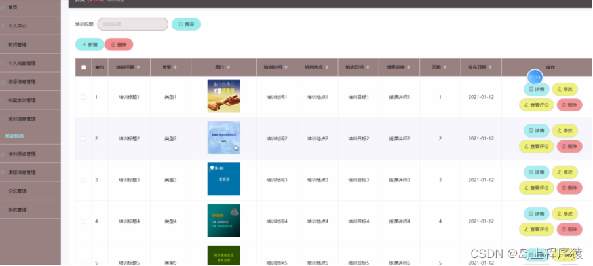This screenshot has height=266, width=593.
Task: Open 详情 for row 培训标题4
Action: pos(537,214)
